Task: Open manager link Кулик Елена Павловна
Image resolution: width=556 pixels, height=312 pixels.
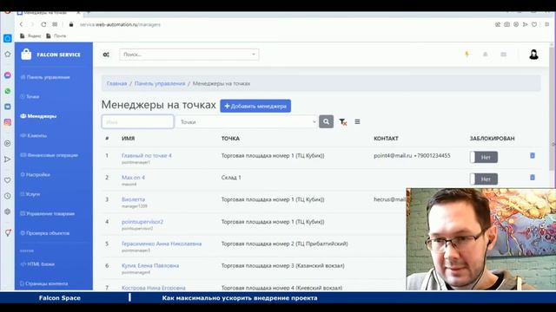Action: (150, 265)
